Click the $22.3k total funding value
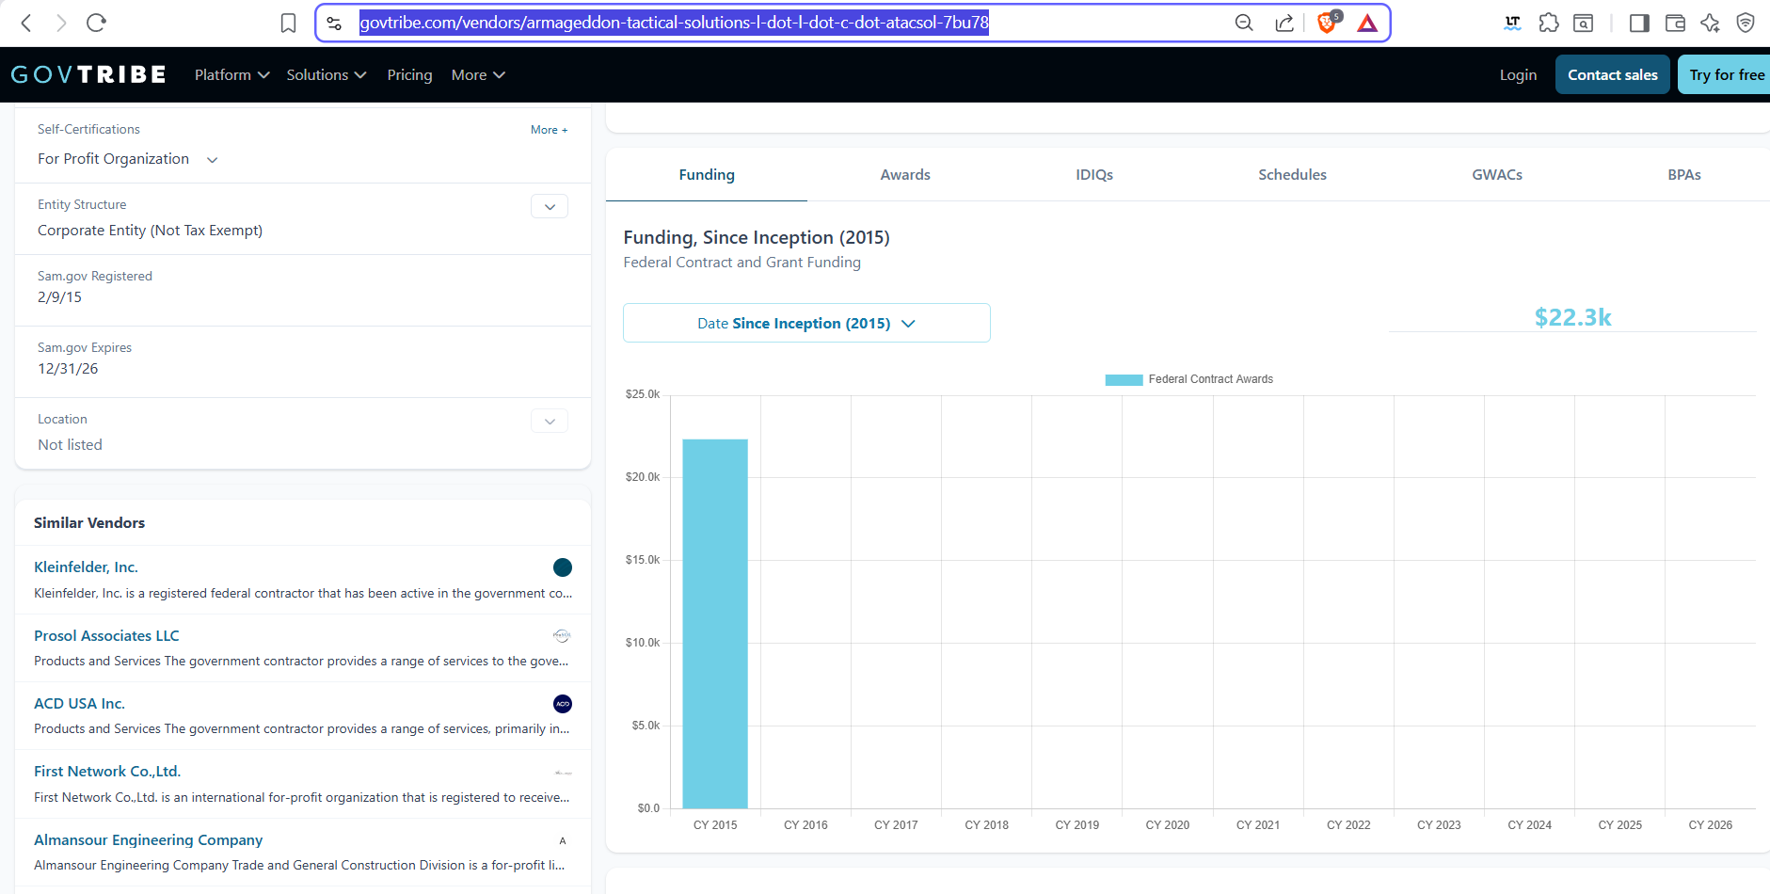 1572,317
